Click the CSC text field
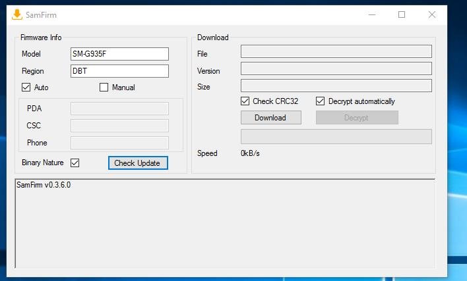The height and width of the screenshot is (281, 467). [119, 126]
